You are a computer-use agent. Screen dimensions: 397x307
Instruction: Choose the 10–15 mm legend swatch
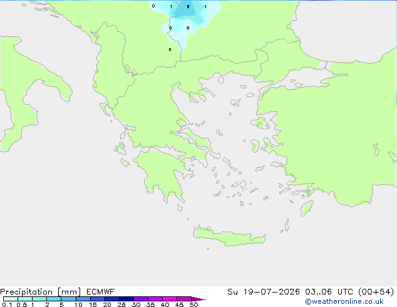click(x=83, y=299)
